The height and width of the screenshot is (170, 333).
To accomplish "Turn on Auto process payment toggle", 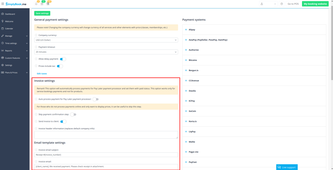I will coord(96,99).
